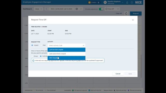
Task: Open the Time Off dropdown
Action: 112,9
